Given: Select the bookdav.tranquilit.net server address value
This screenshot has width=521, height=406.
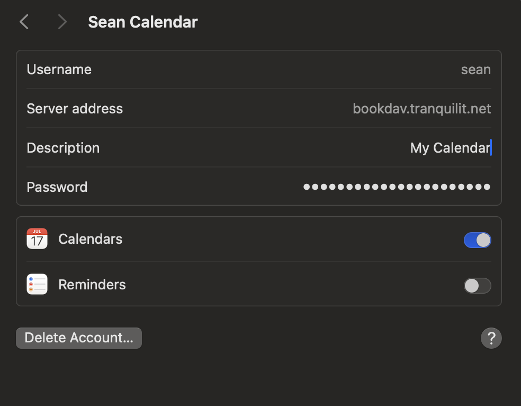Looking at the screenshot, I should pyautogui.click(x=421, y=109).
